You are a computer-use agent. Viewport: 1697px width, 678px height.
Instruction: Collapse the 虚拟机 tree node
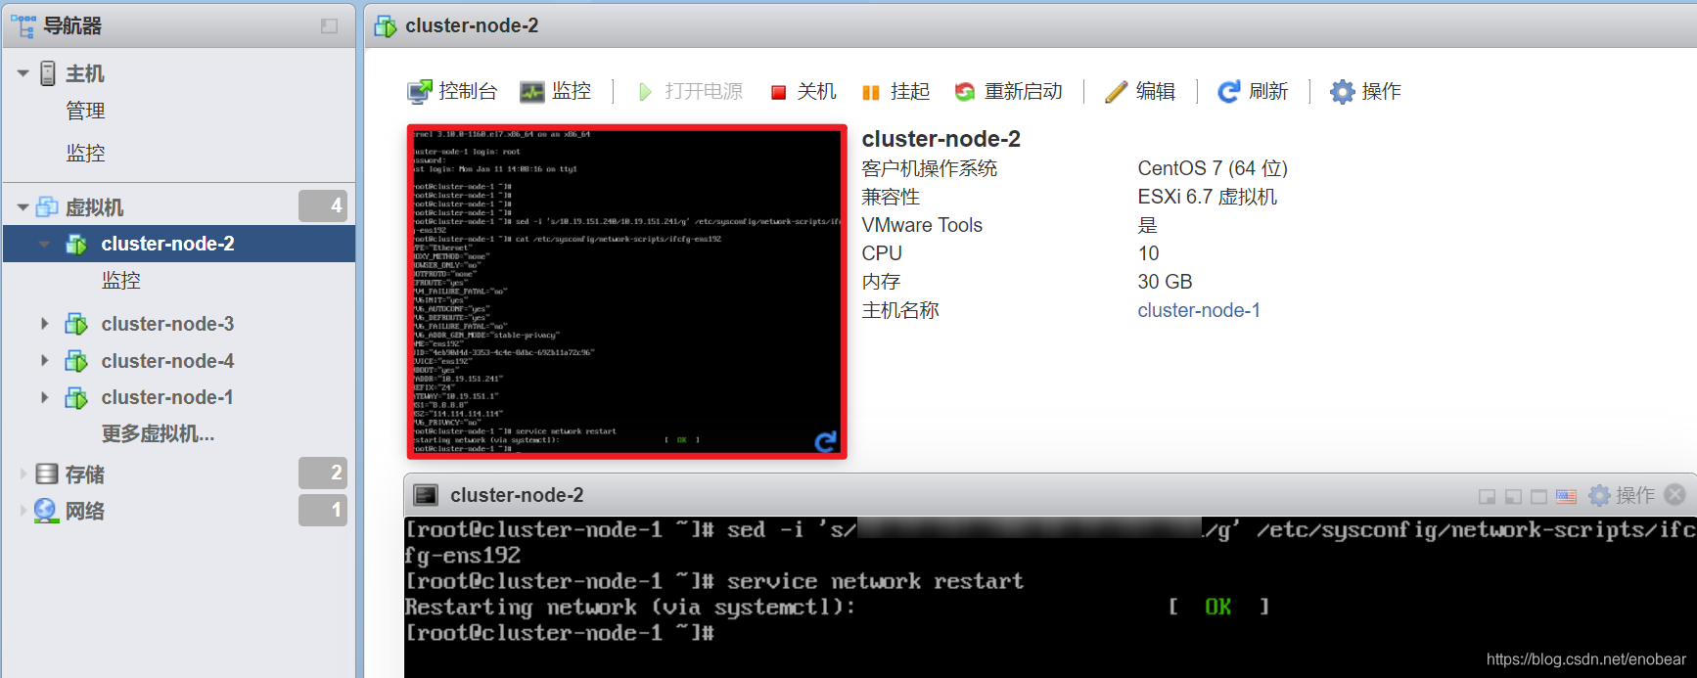point(23,207)
